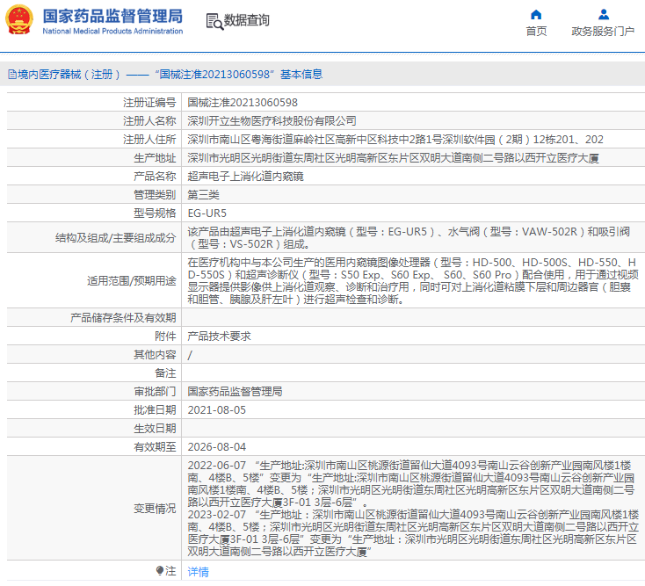Click product name 超声电子上消化道内窥镜
645x586 pixels.
(245, 177)
